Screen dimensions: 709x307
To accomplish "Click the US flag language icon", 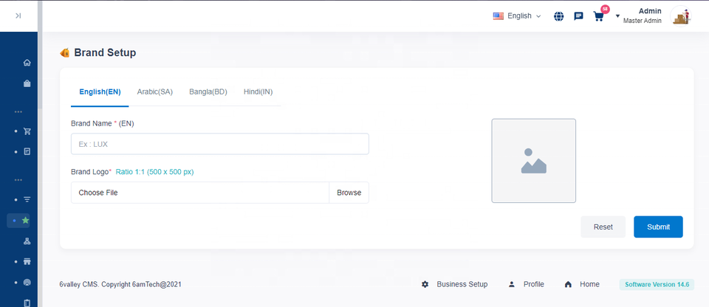I will 499,16.
